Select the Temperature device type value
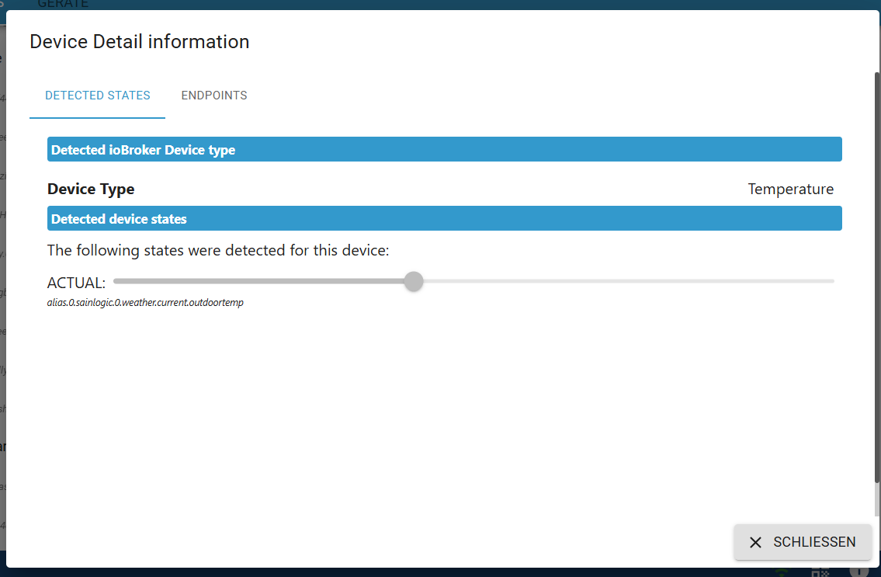The image size is (881, 577). coord(791,189)
